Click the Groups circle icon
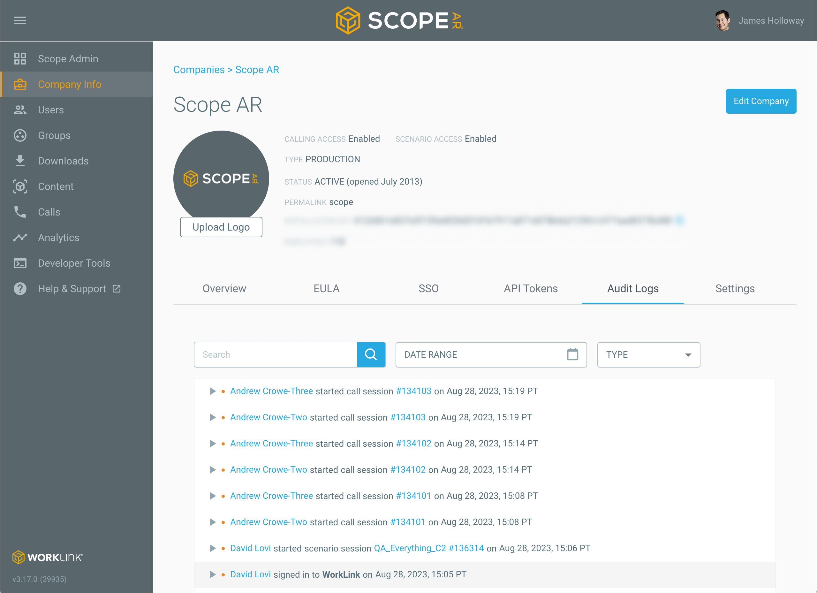Screen dimensions: 817x593 (20, 135)
